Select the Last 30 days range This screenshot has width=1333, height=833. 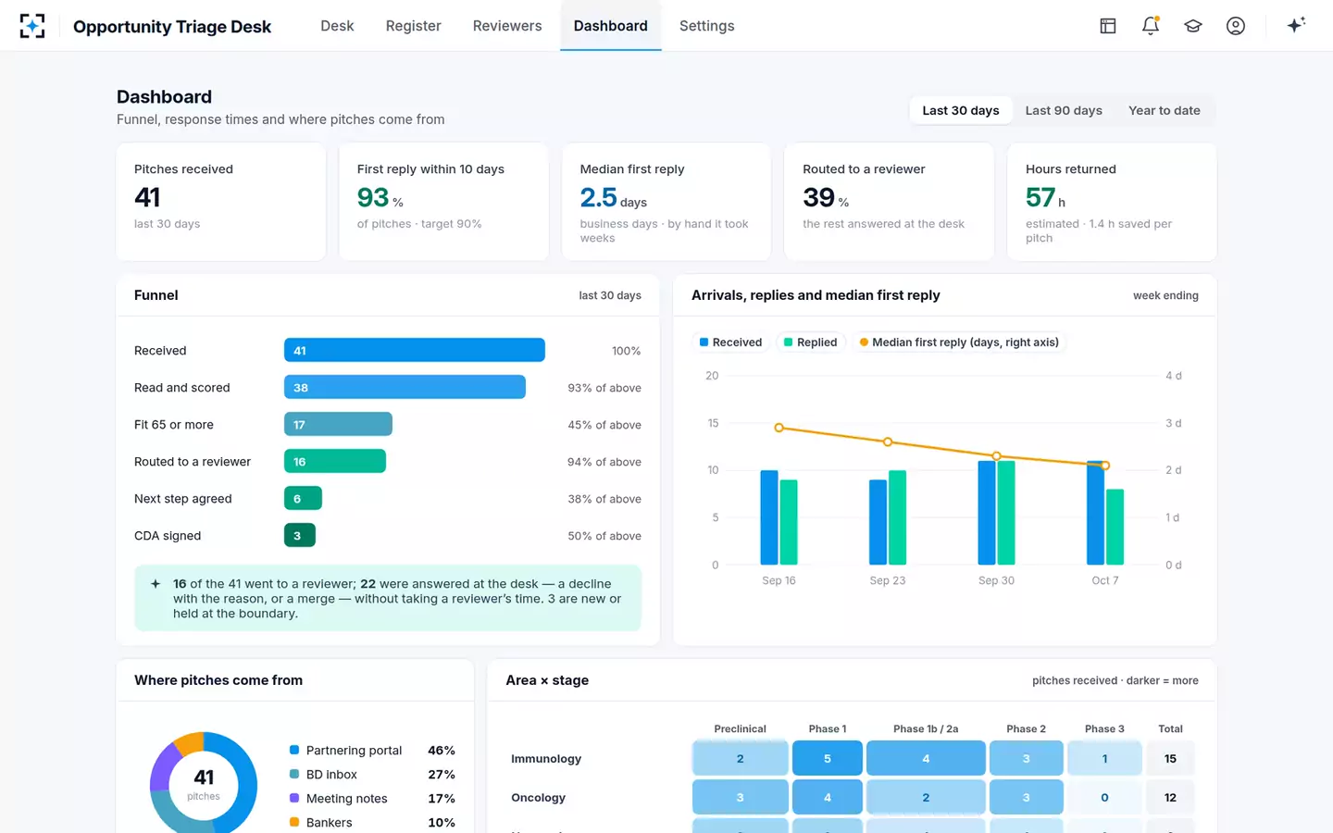point(961,110)
